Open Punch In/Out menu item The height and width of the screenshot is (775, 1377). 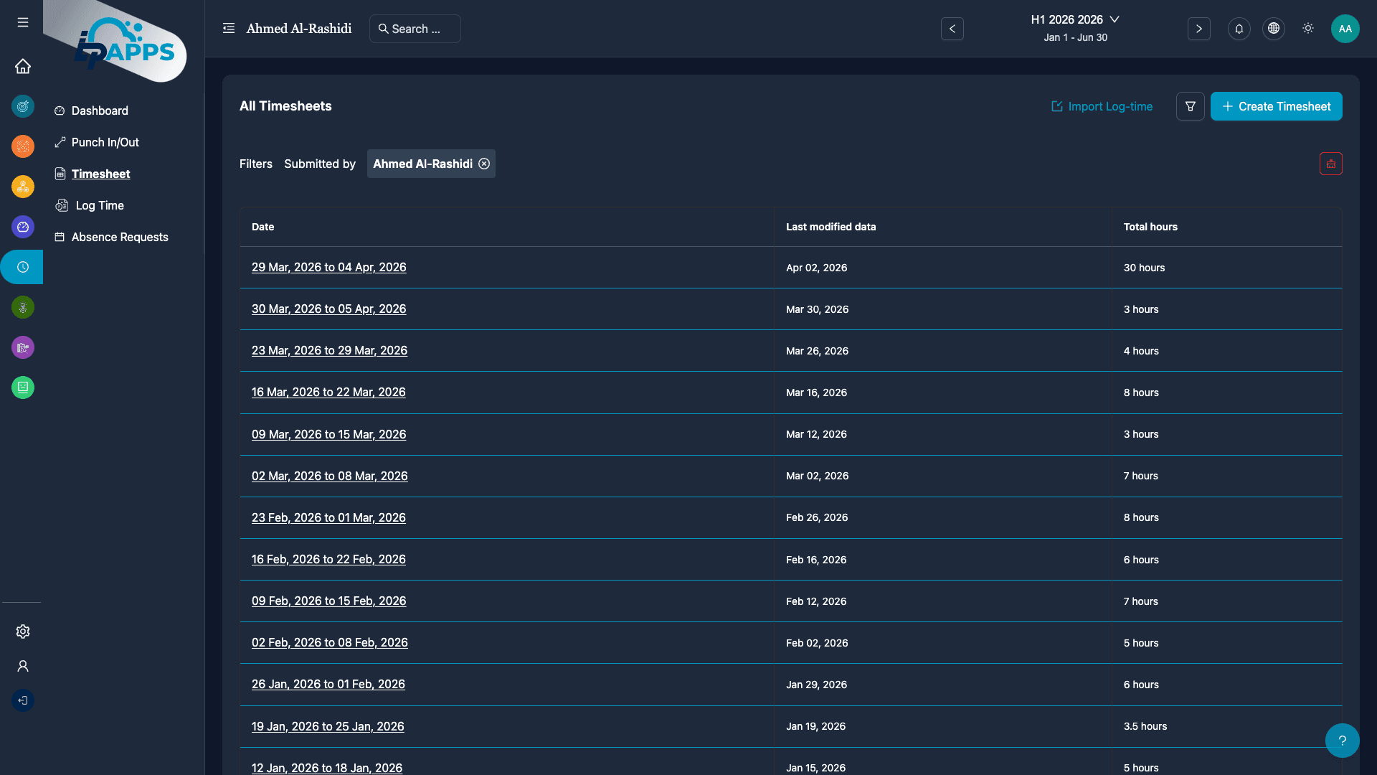click(105, 142)
